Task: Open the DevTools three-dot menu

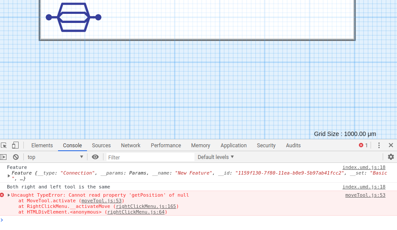Action: pyautogui.click(x=379, y=145)
